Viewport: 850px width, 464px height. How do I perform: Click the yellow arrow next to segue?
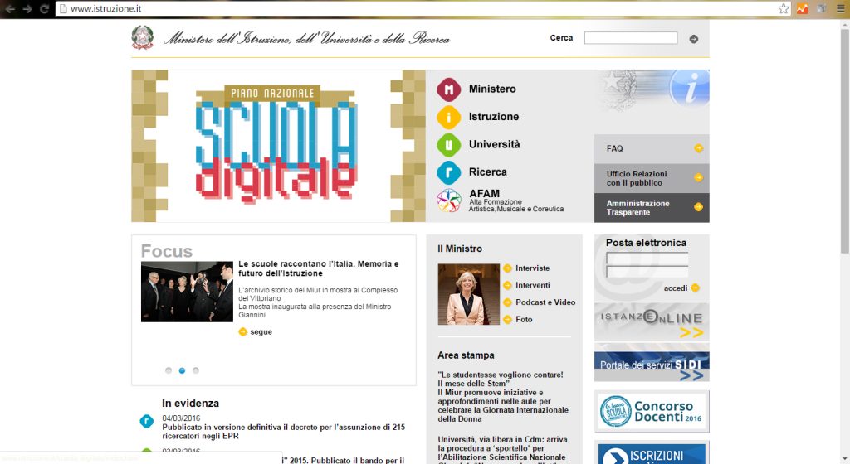[243, 331]
